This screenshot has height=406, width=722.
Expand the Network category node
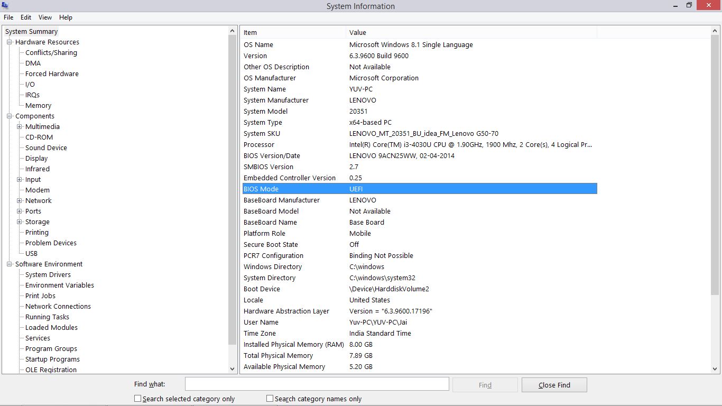[20, 201]
